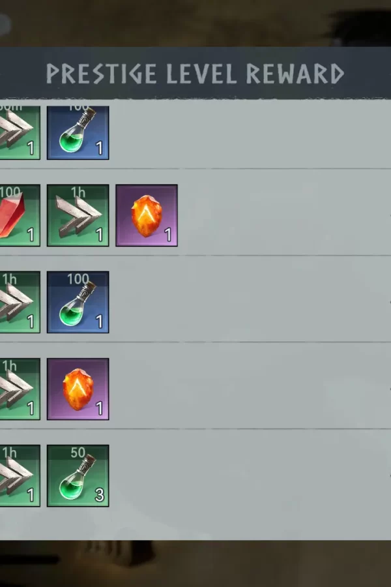Dismiss popup via dark area below the list
Image resolution: width=391 pixels, height=587 pixels.
(195, 564)
